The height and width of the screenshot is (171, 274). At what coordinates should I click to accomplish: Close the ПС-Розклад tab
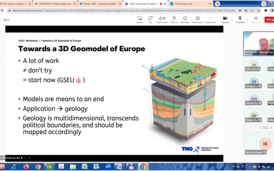tap(210, 4)
